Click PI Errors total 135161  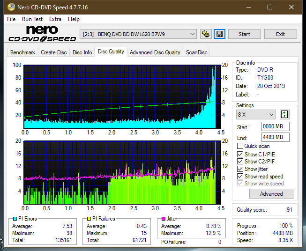click(64, 240)
